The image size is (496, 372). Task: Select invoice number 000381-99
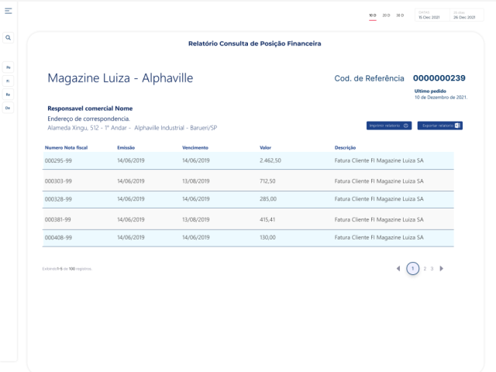point(58,219)
